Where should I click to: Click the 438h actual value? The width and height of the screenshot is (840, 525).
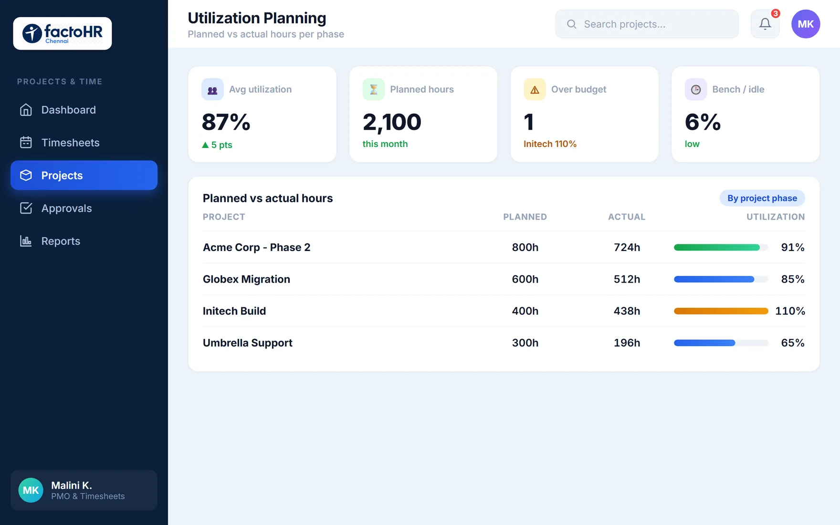tap(627, 311)
